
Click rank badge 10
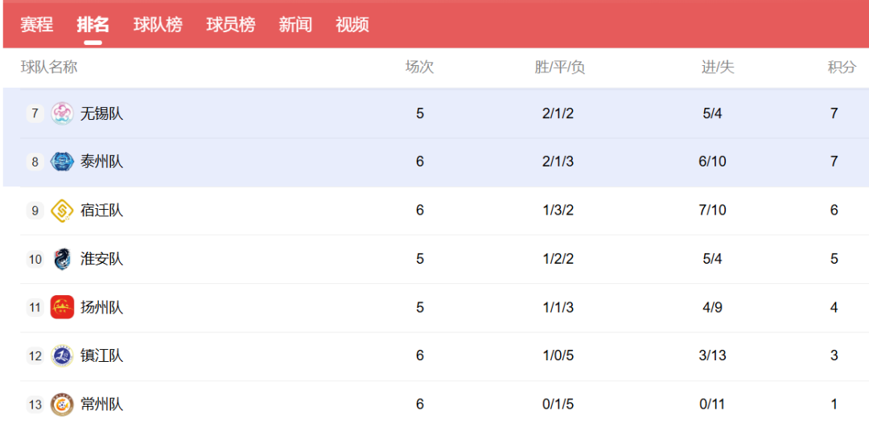coord(35,259)
